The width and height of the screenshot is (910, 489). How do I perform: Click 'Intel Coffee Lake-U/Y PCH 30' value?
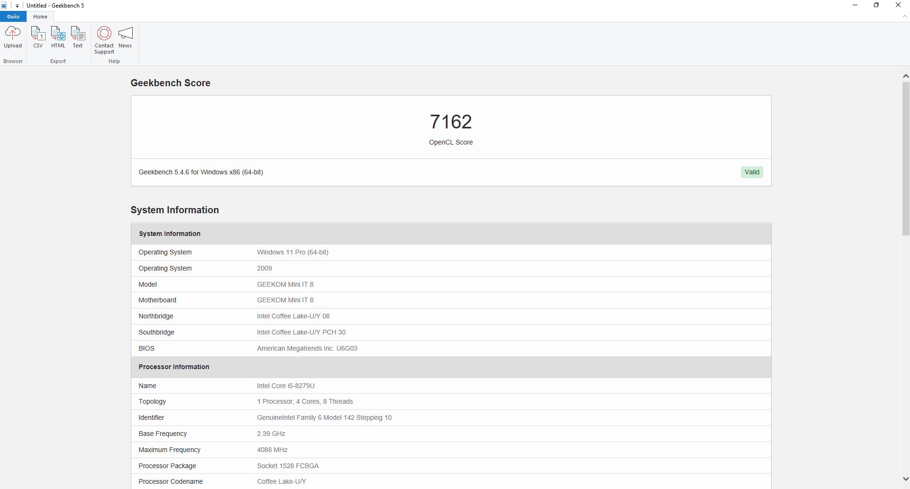[301, 332]
